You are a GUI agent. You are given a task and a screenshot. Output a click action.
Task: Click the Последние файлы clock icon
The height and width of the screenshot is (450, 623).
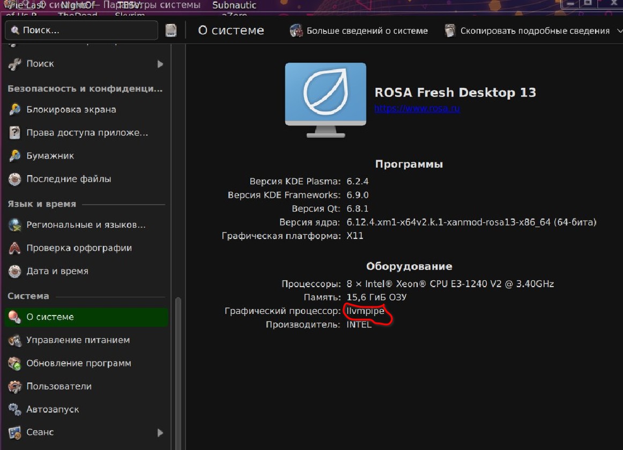point(14,179)
